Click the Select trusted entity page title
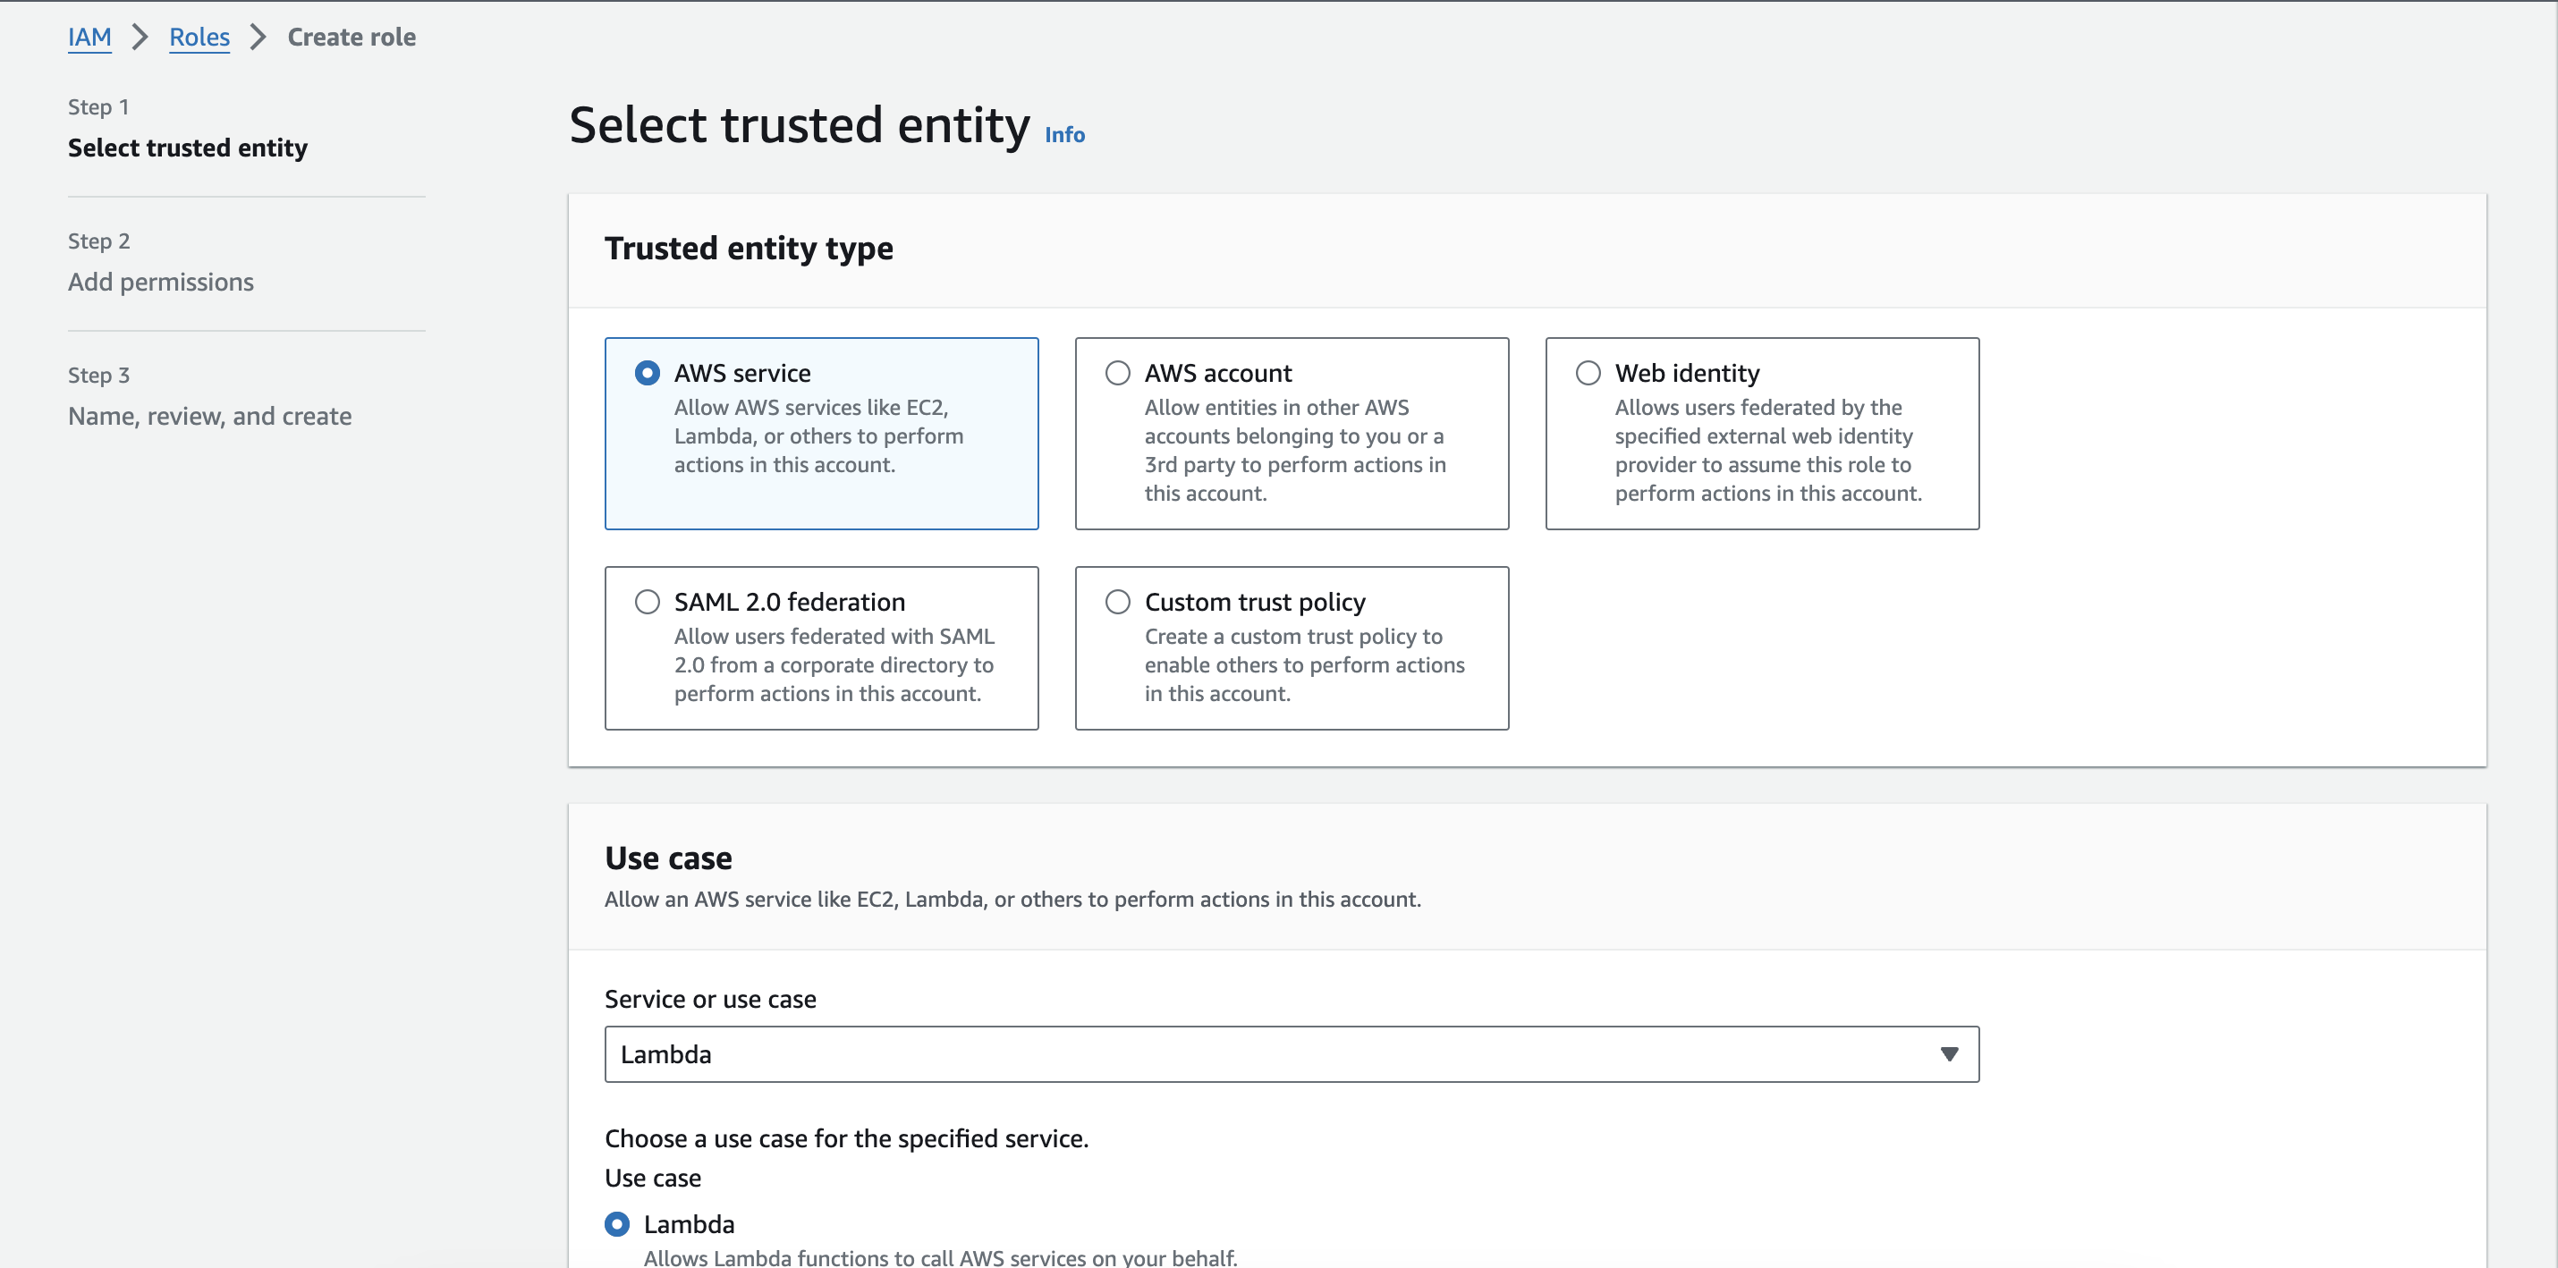 (800, 125)
